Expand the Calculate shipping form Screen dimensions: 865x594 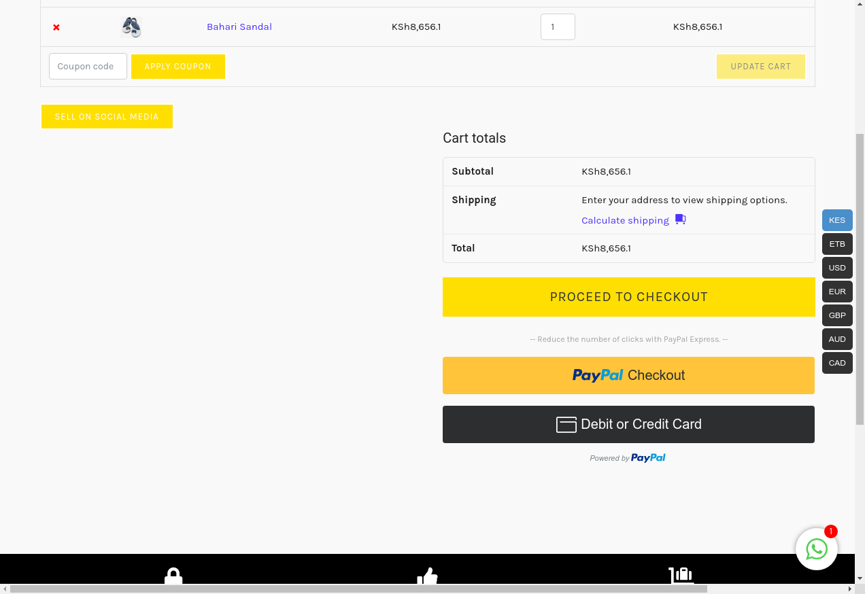[625, 220]
